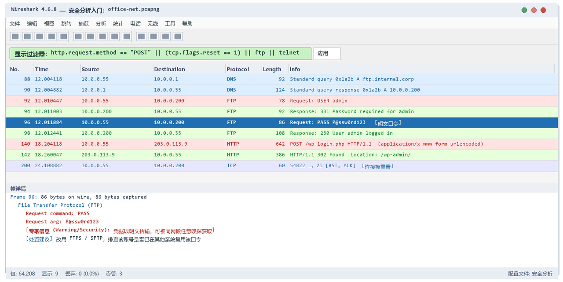This screenshot has width=563, height=282.
Task: Click source 203.0.113.9 in packet 142
Action: coord(98,154)
